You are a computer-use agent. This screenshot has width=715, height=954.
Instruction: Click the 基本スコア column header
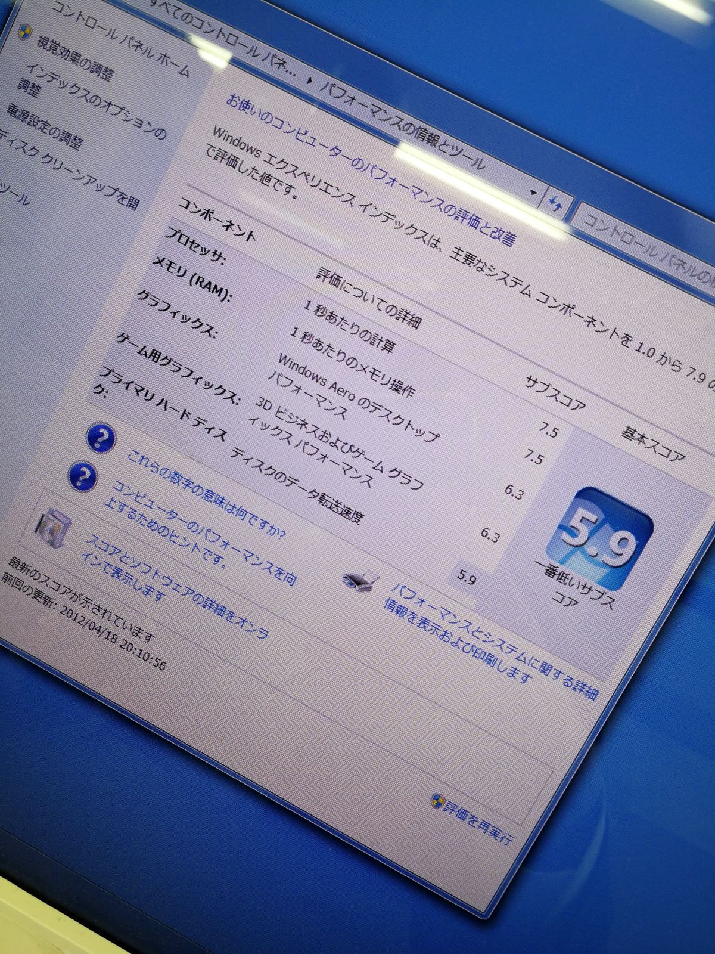(x=654, y=443)
